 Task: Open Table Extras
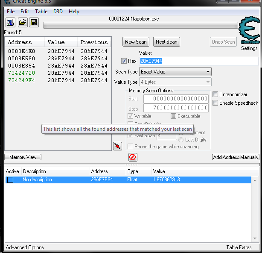pyautogui.click(x=239, y=247)
